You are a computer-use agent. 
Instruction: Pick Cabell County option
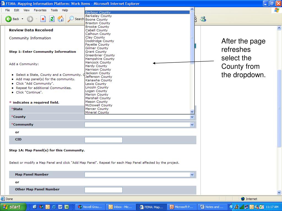tap(137, 30)
